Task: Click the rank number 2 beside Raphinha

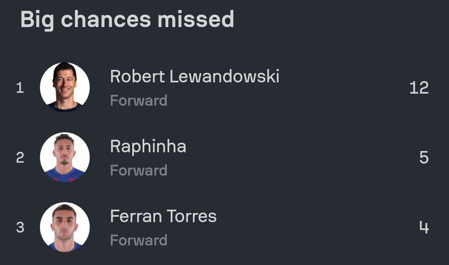Action: click(x=20, y=158)
